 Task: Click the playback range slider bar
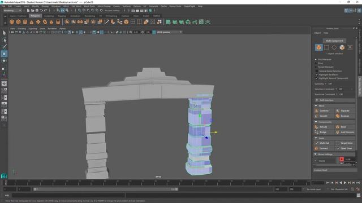(106, 189)
